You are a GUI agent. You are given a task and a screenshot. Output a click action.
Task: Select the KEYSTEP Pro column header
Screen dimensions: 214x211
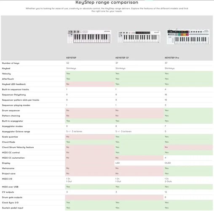pyautogui.click(x=172, y=58)
